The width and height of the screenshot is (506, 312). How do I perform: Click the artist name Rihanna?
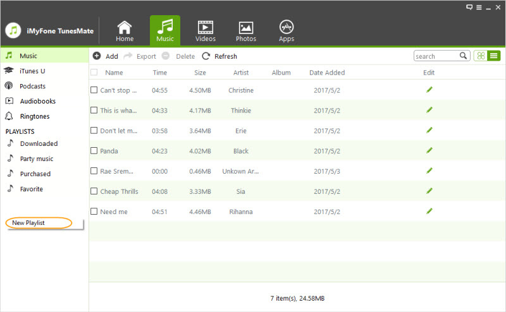click(x=241, y=212)
